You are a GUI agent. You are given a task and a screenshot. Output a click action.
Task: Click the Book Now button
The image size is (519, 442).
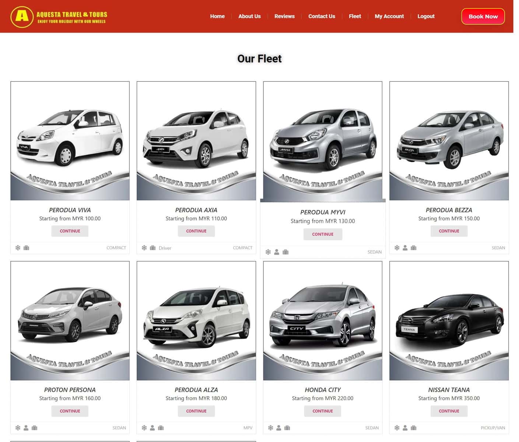pos(483,16)
